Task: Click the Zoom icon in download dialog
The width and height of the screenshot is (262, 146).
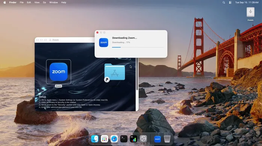Action: pyautogui.click(x=104, y=42)
